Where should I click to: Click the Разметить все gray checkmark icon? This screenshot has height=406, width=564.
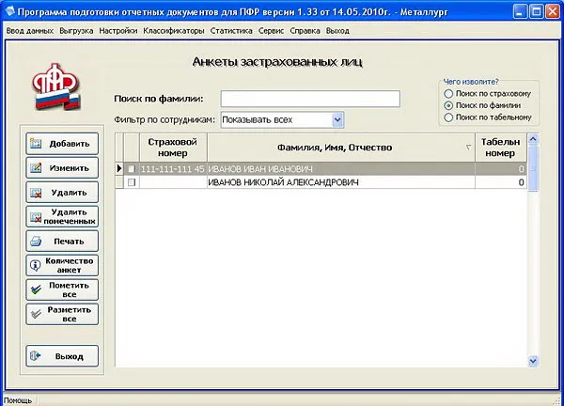coord(36,314)
